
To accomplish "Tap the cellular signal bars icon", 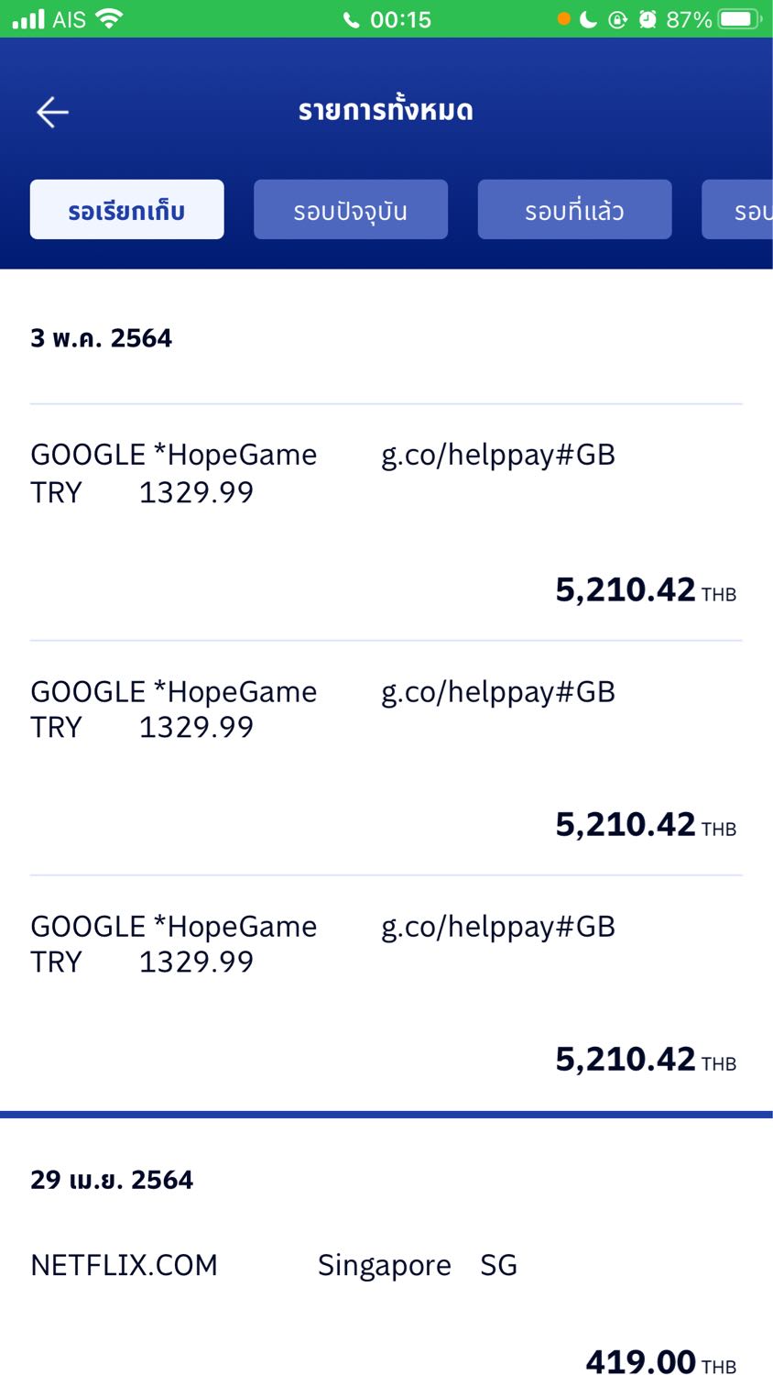I will point(28,19).
